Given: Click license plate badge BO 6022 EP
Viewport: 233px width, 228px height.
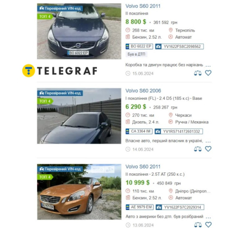Looking at the screenshot, I should click(x=139, y=46).
